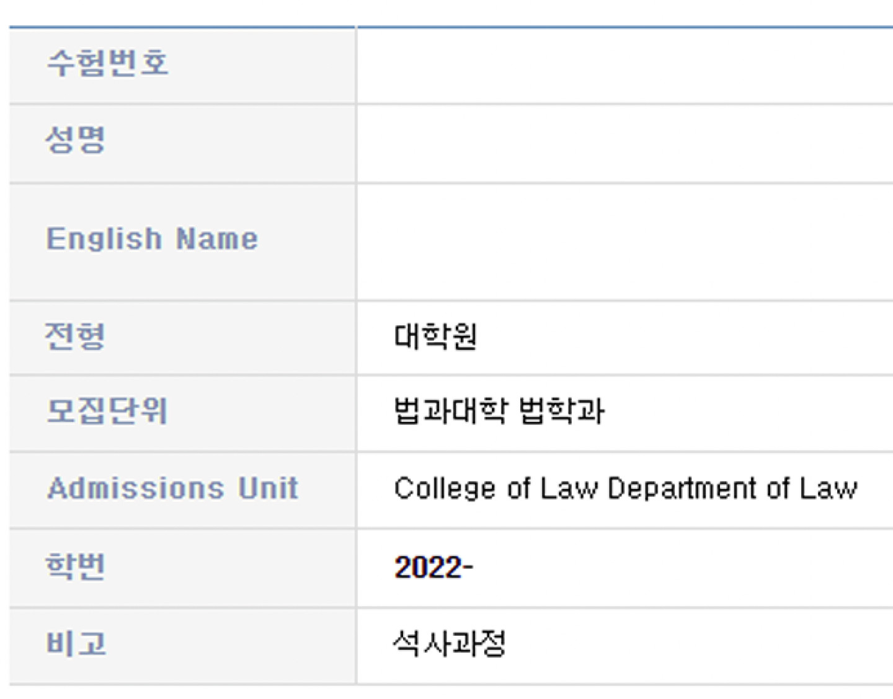Click the 수험번호 row label
The height and width of the screenshot is (699, 893).
(107, 63)
